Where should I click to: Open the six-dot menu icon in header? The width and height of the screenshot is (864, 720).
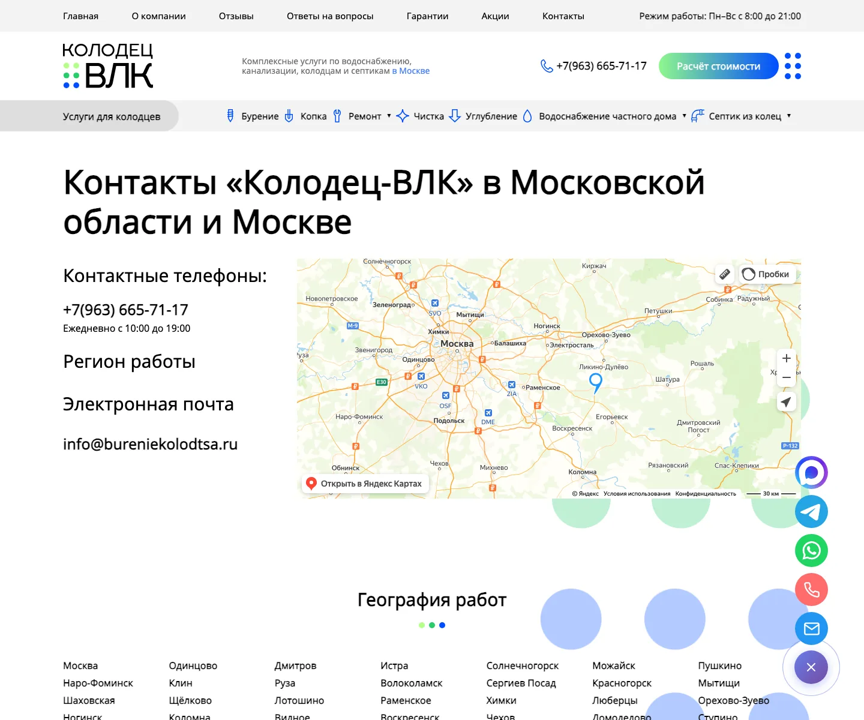793,66
